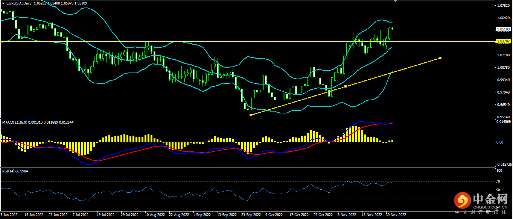Select the trendline's right end anchor point
513x219 pixels.
pos(440,58)
